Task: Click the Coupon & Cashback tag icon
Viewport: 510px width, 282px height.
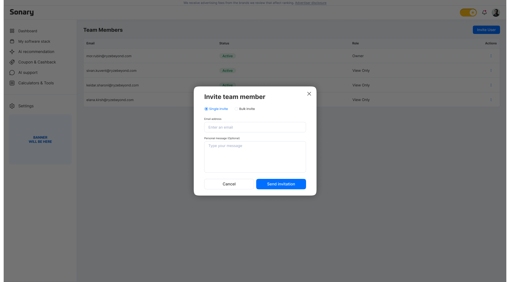Action: click(12, 62)
